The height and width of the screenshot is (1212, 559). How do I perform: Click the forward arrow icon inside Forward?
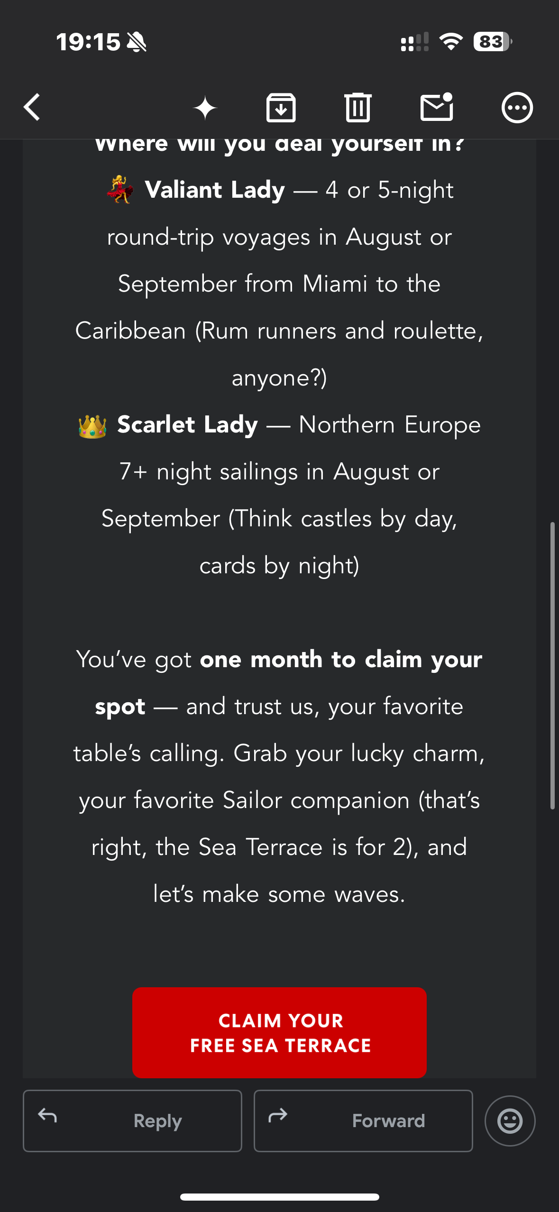pos(278,1115)
